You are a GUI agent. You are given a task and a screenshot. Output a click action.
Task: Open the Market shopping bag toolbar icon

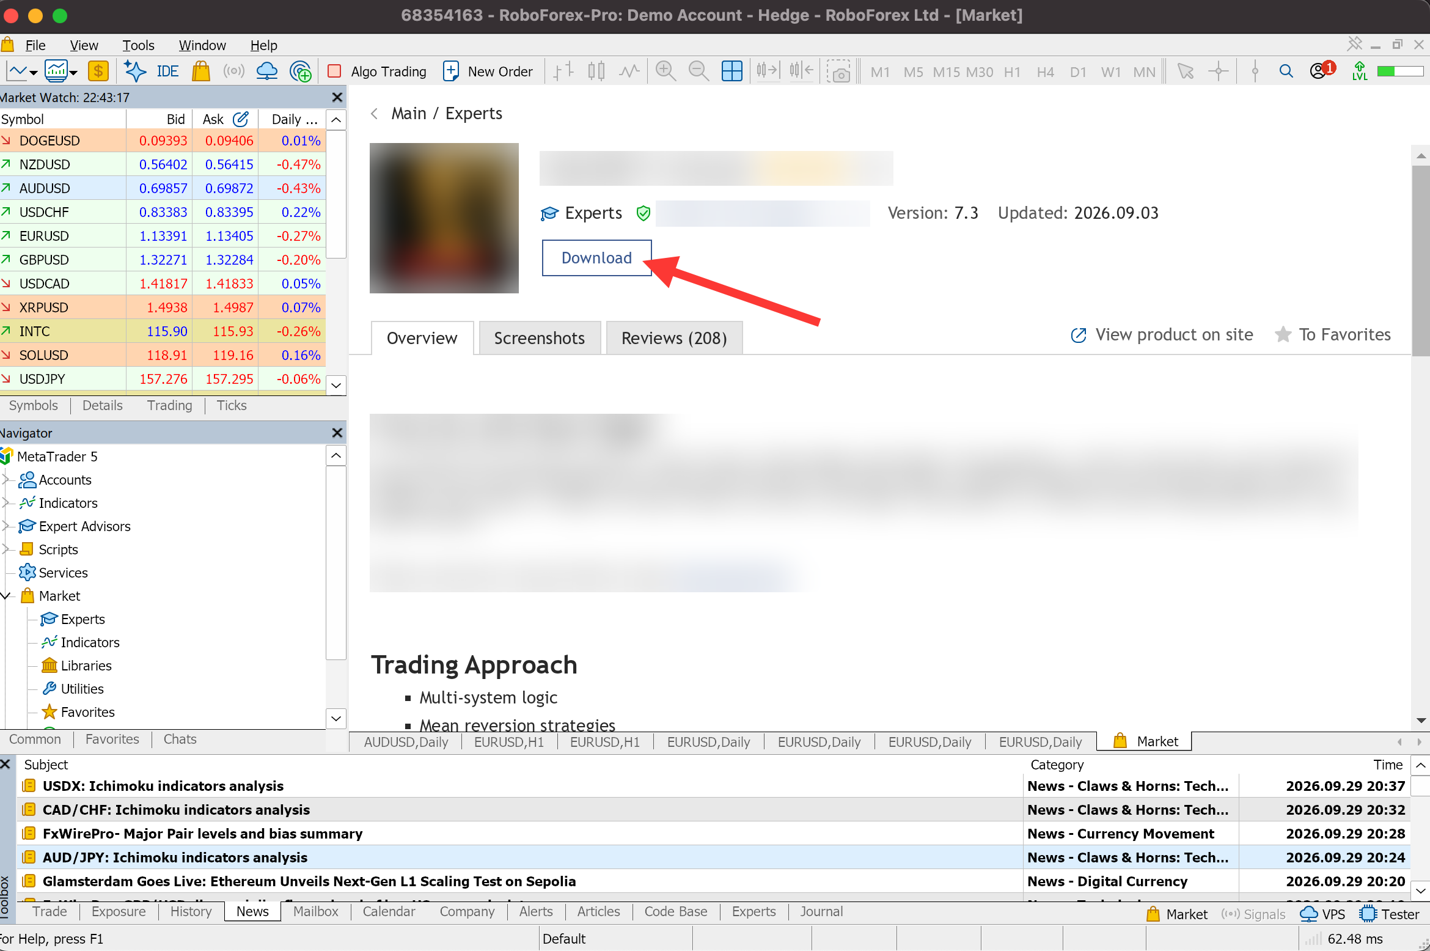(201, 72)
